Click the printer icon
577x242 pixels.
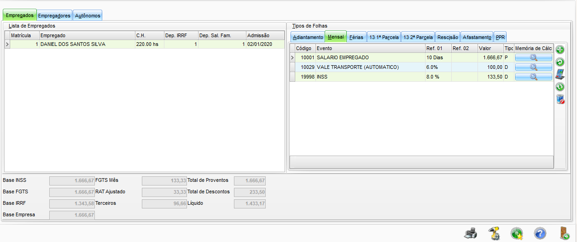click(471, 233)
